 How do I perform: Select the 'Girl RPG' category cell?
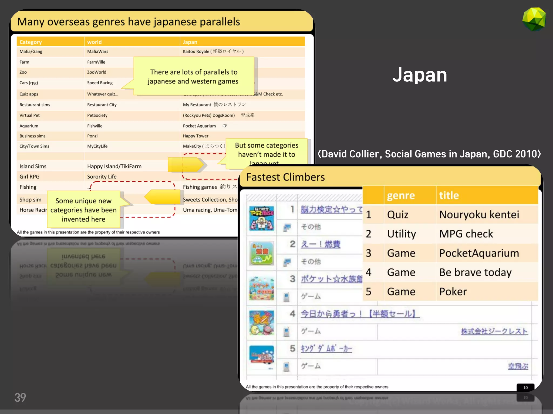point(50,177)
